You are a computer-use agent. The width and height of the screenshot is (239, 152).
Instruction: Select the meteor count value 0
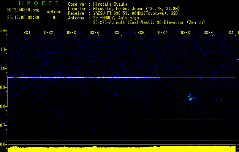(54, 17)
